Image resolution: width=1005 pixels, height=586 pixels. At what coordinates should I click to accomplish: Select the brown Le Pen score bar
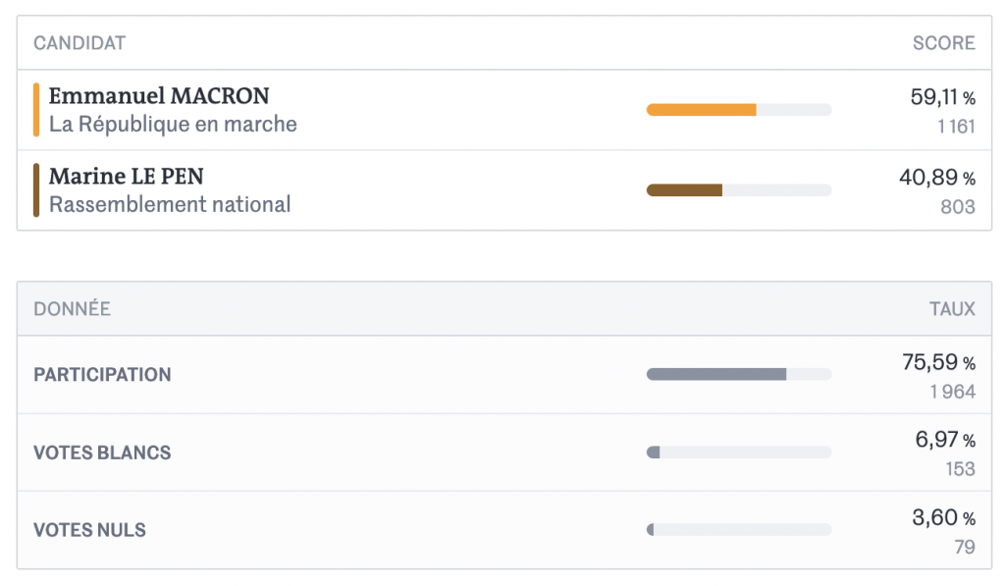(739, 190)
